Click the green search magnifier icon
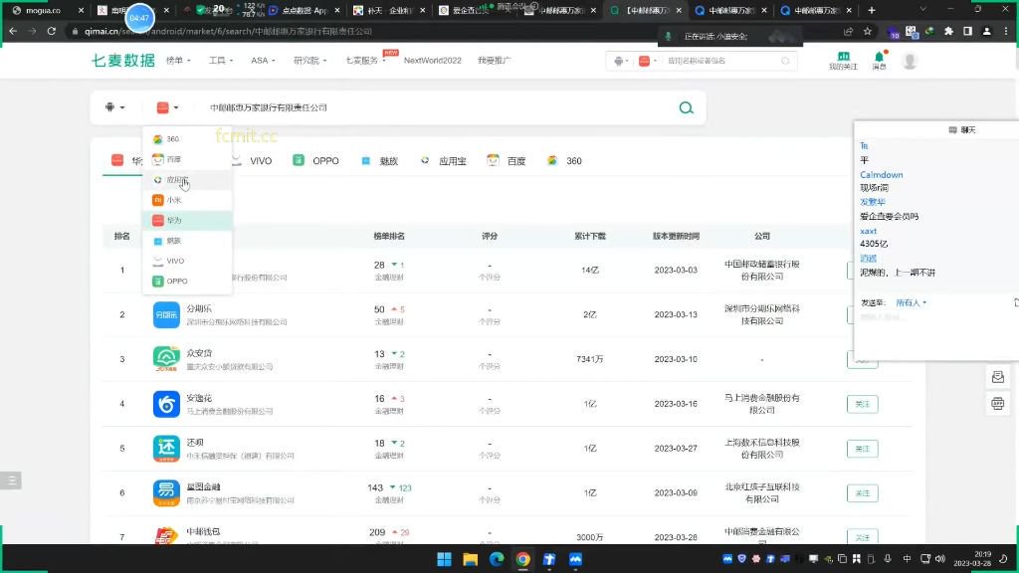 (x=687, y=107)
